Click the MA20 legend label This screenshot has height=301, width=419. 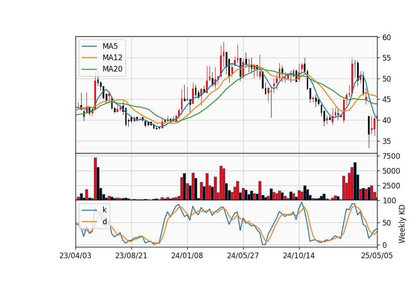tap(112, 69)
